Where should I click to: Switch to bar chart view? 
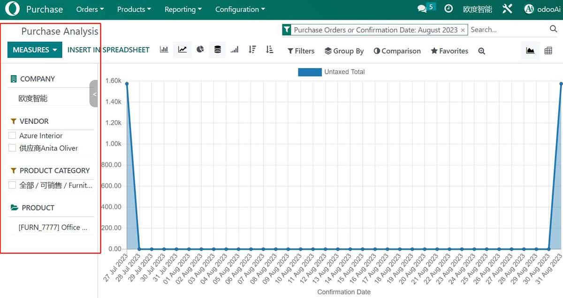164,50
